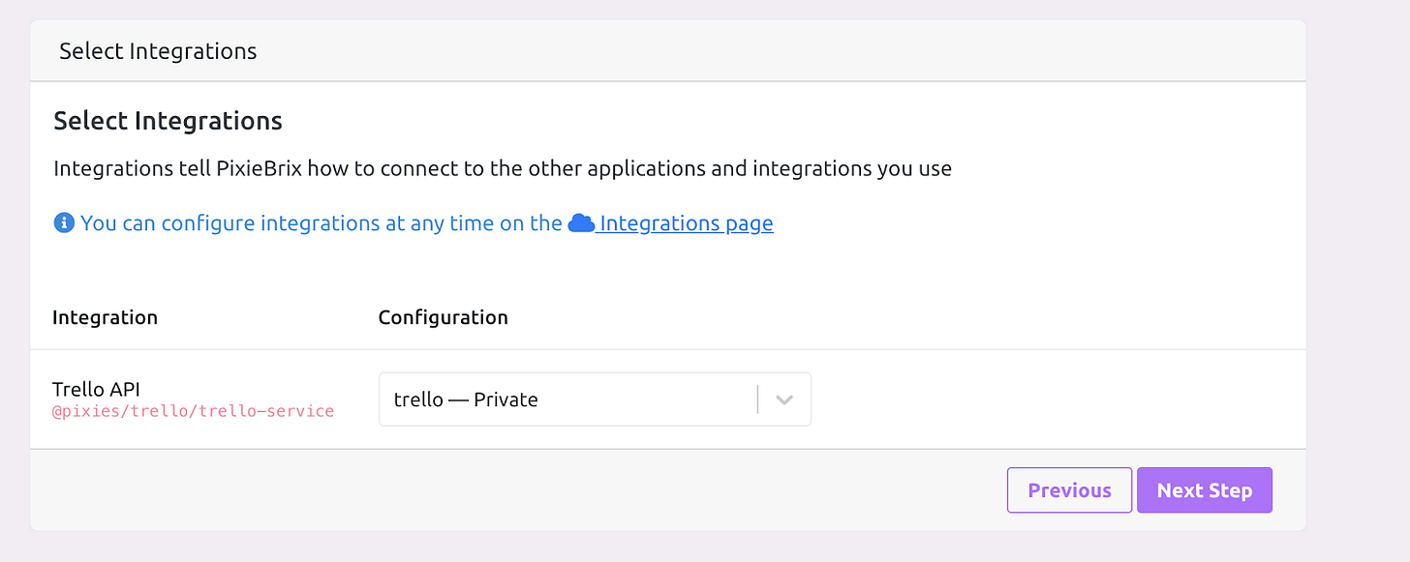1410x562 pixels.
Task: Click the Select Integrations title bar
Action: [158, 50]
